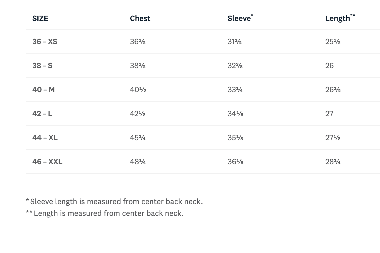Viewport: 380px width, 253px height.
Task: Click the double-asterisk Length footnote text
Action: pos(105,213)
